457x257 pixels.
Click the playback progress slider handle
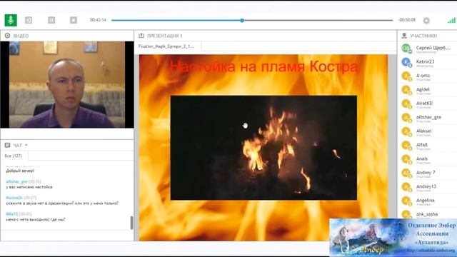coord(242,21)
